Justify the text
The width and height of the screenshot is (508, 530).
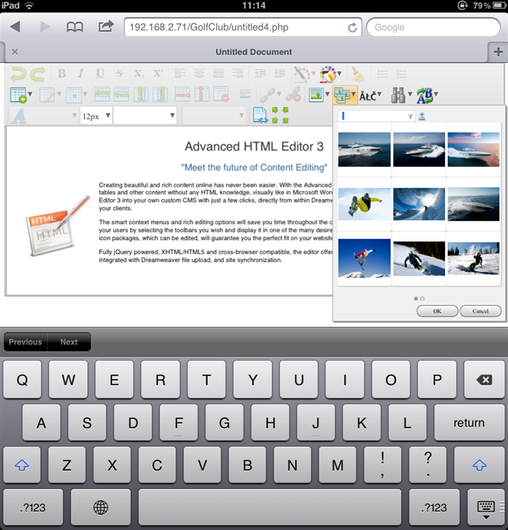coord(218,74)
